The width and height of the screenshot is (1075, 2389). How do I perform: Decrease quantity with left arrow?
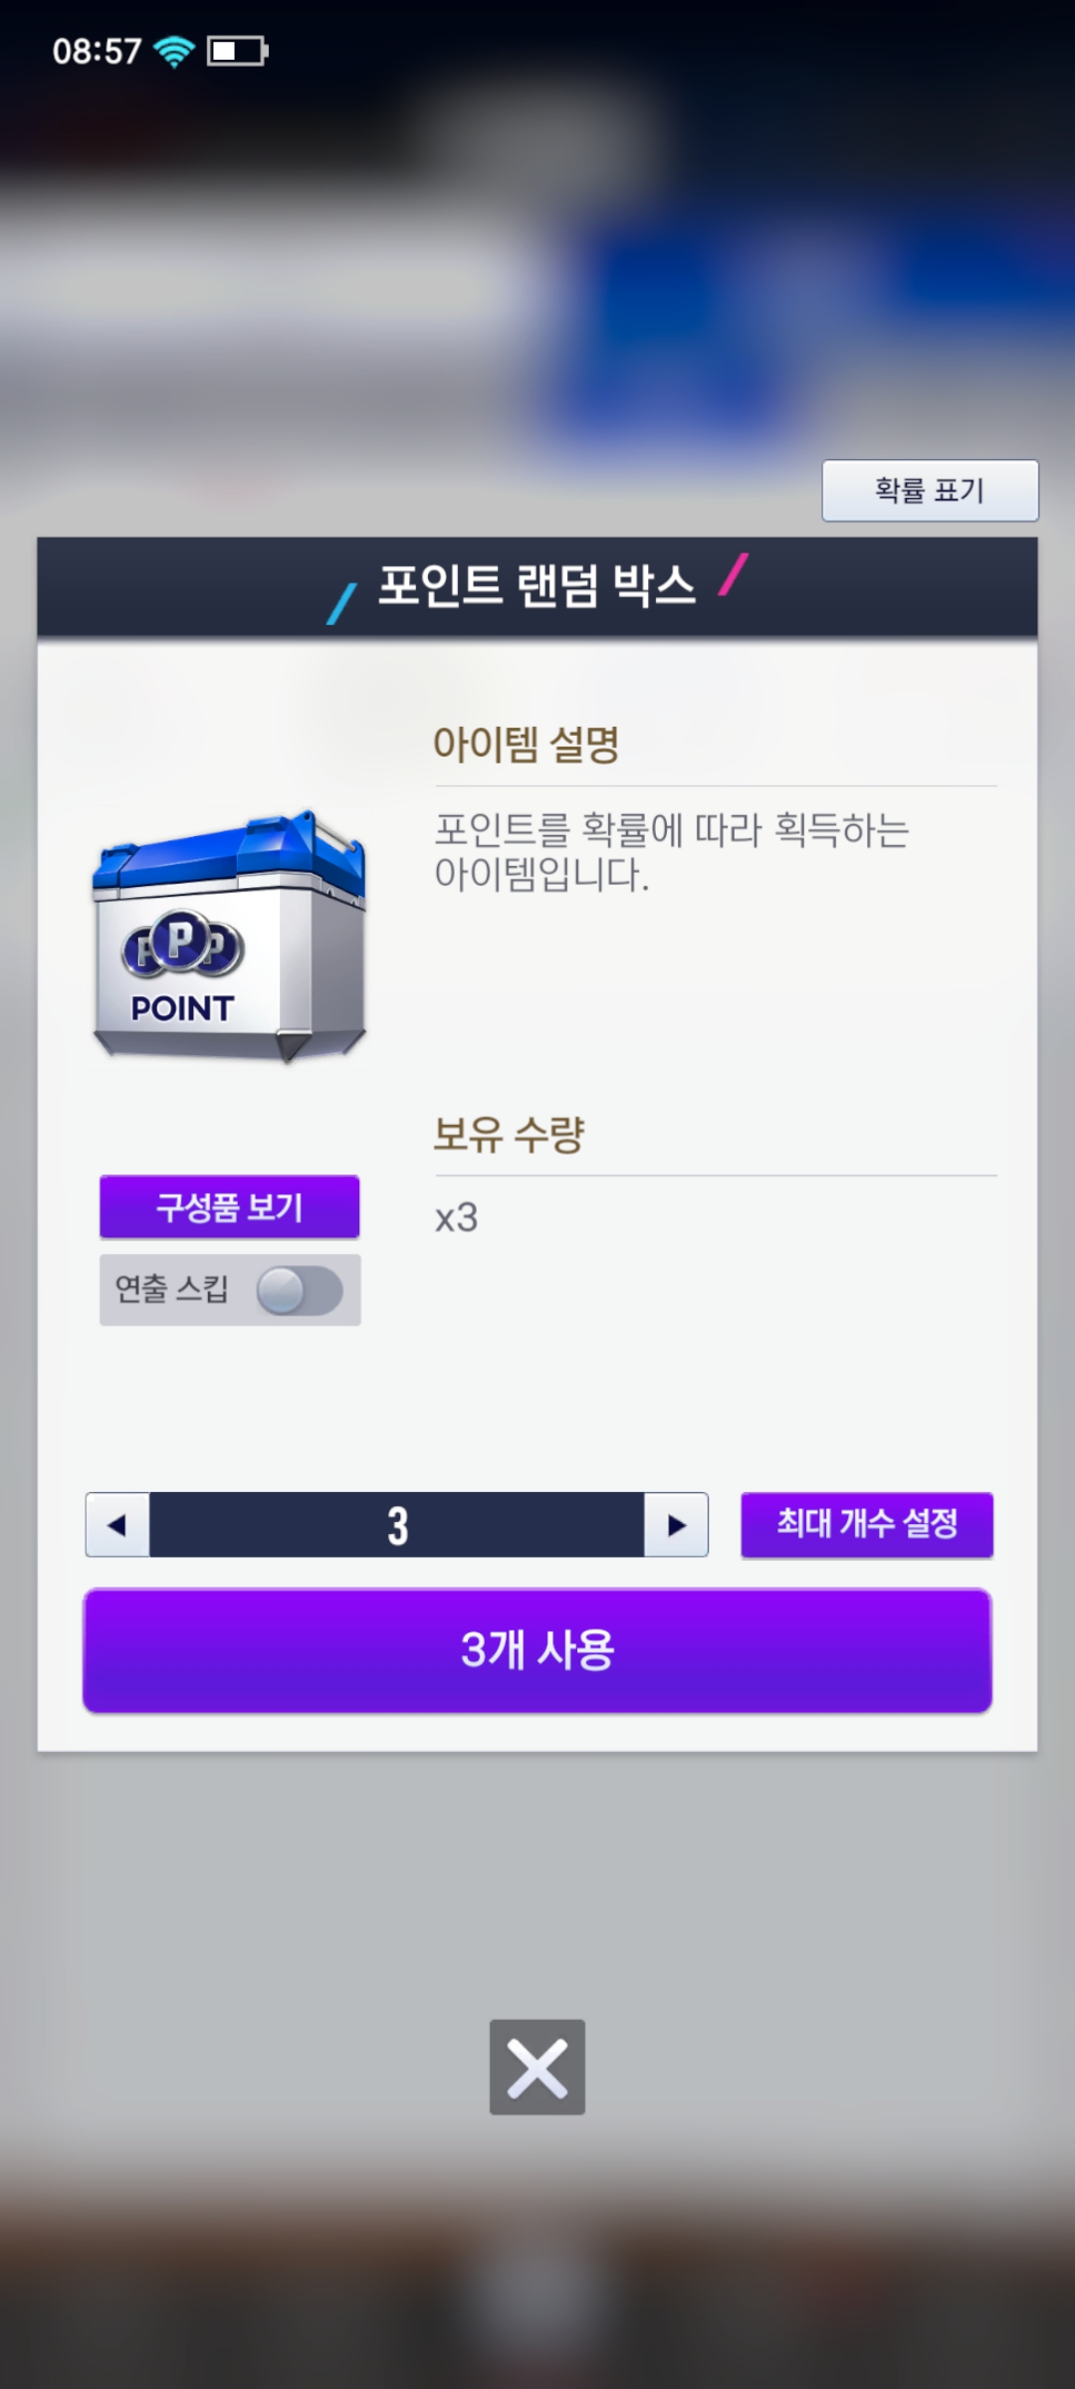click(x=117, y=1524)
